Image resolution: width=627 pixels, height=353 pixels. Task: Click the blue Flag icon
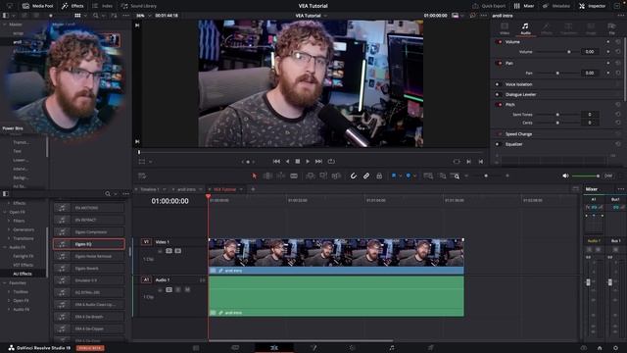pyautogui.click(x=394, y=176)
